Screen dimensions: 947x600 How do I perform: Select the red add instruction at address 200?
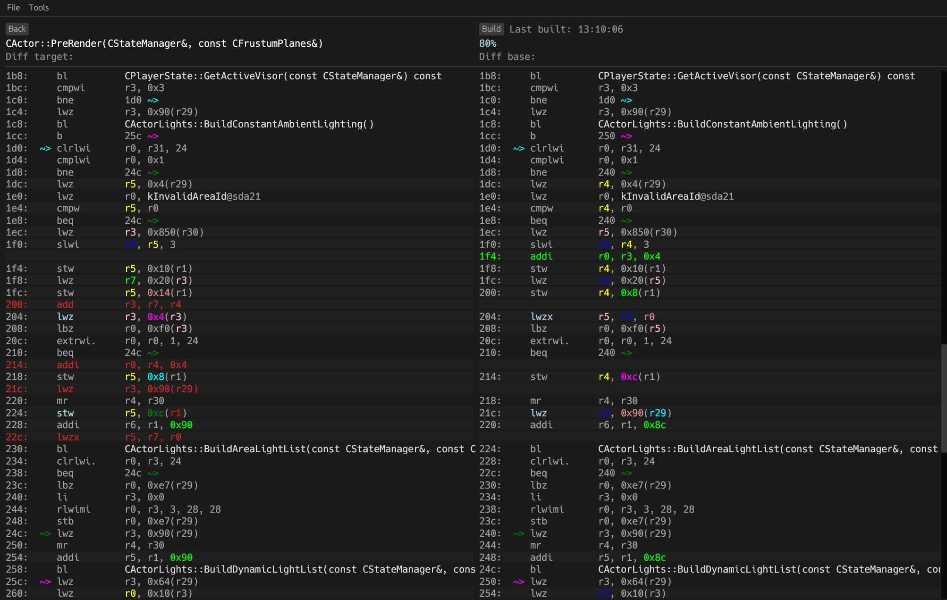(65, 304)
